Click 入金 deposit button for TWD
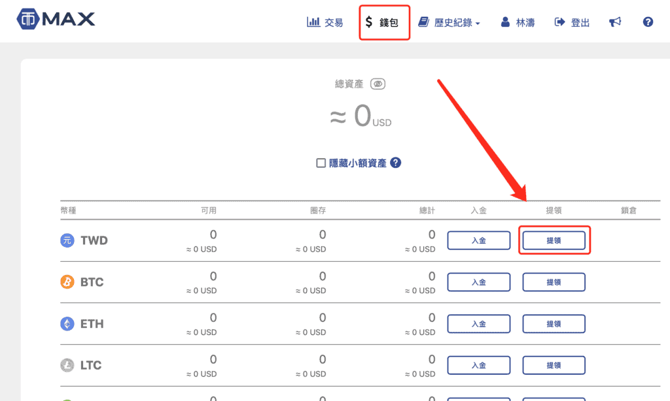 pyautogui.click(x=478, y=240)
